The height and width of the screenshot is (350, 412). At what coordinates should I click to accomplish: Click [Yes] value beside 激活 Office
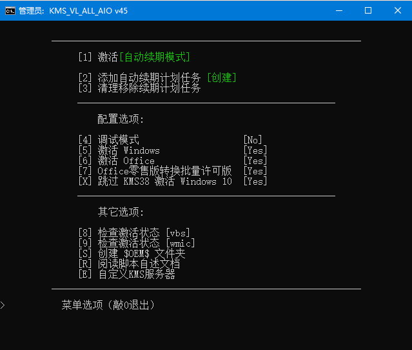pyautogui.click(x=255, y=161)
